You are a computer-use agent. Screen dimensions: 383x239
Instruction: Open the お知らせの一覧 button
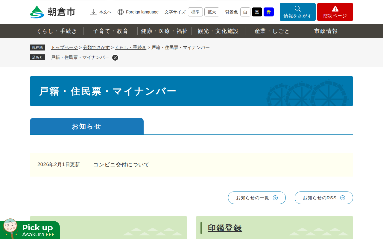257,198
